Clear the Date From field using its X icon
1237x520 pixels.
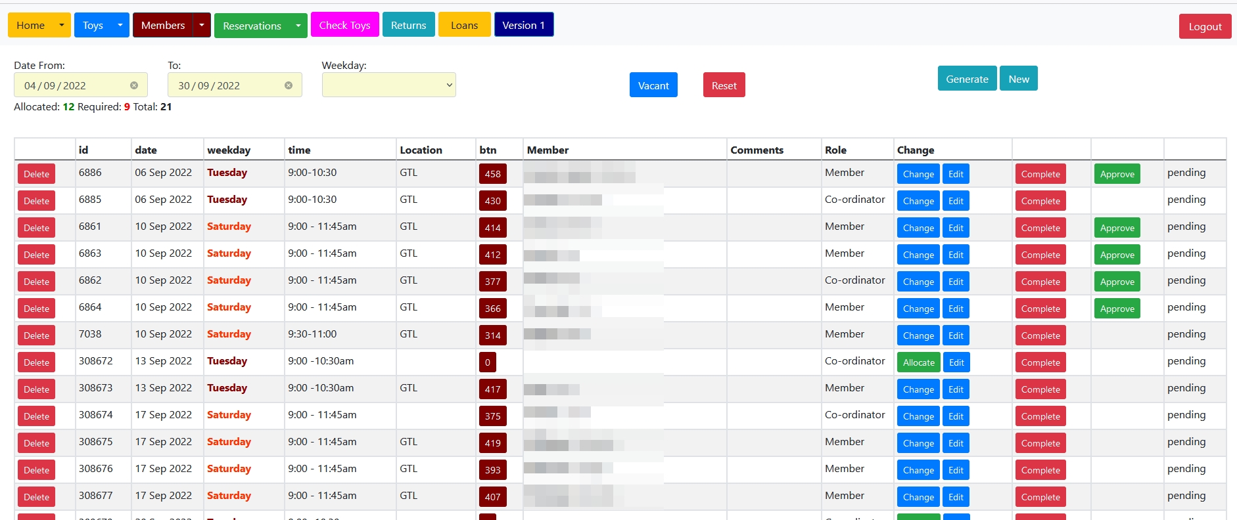pos(134,85)
